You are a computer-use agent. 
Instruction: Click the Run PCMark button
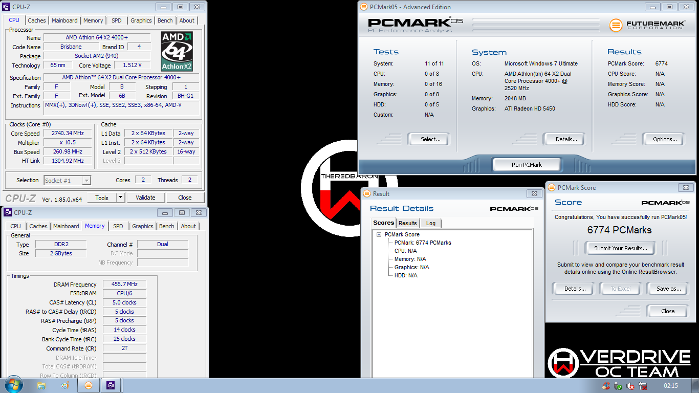tap(527, 165)
